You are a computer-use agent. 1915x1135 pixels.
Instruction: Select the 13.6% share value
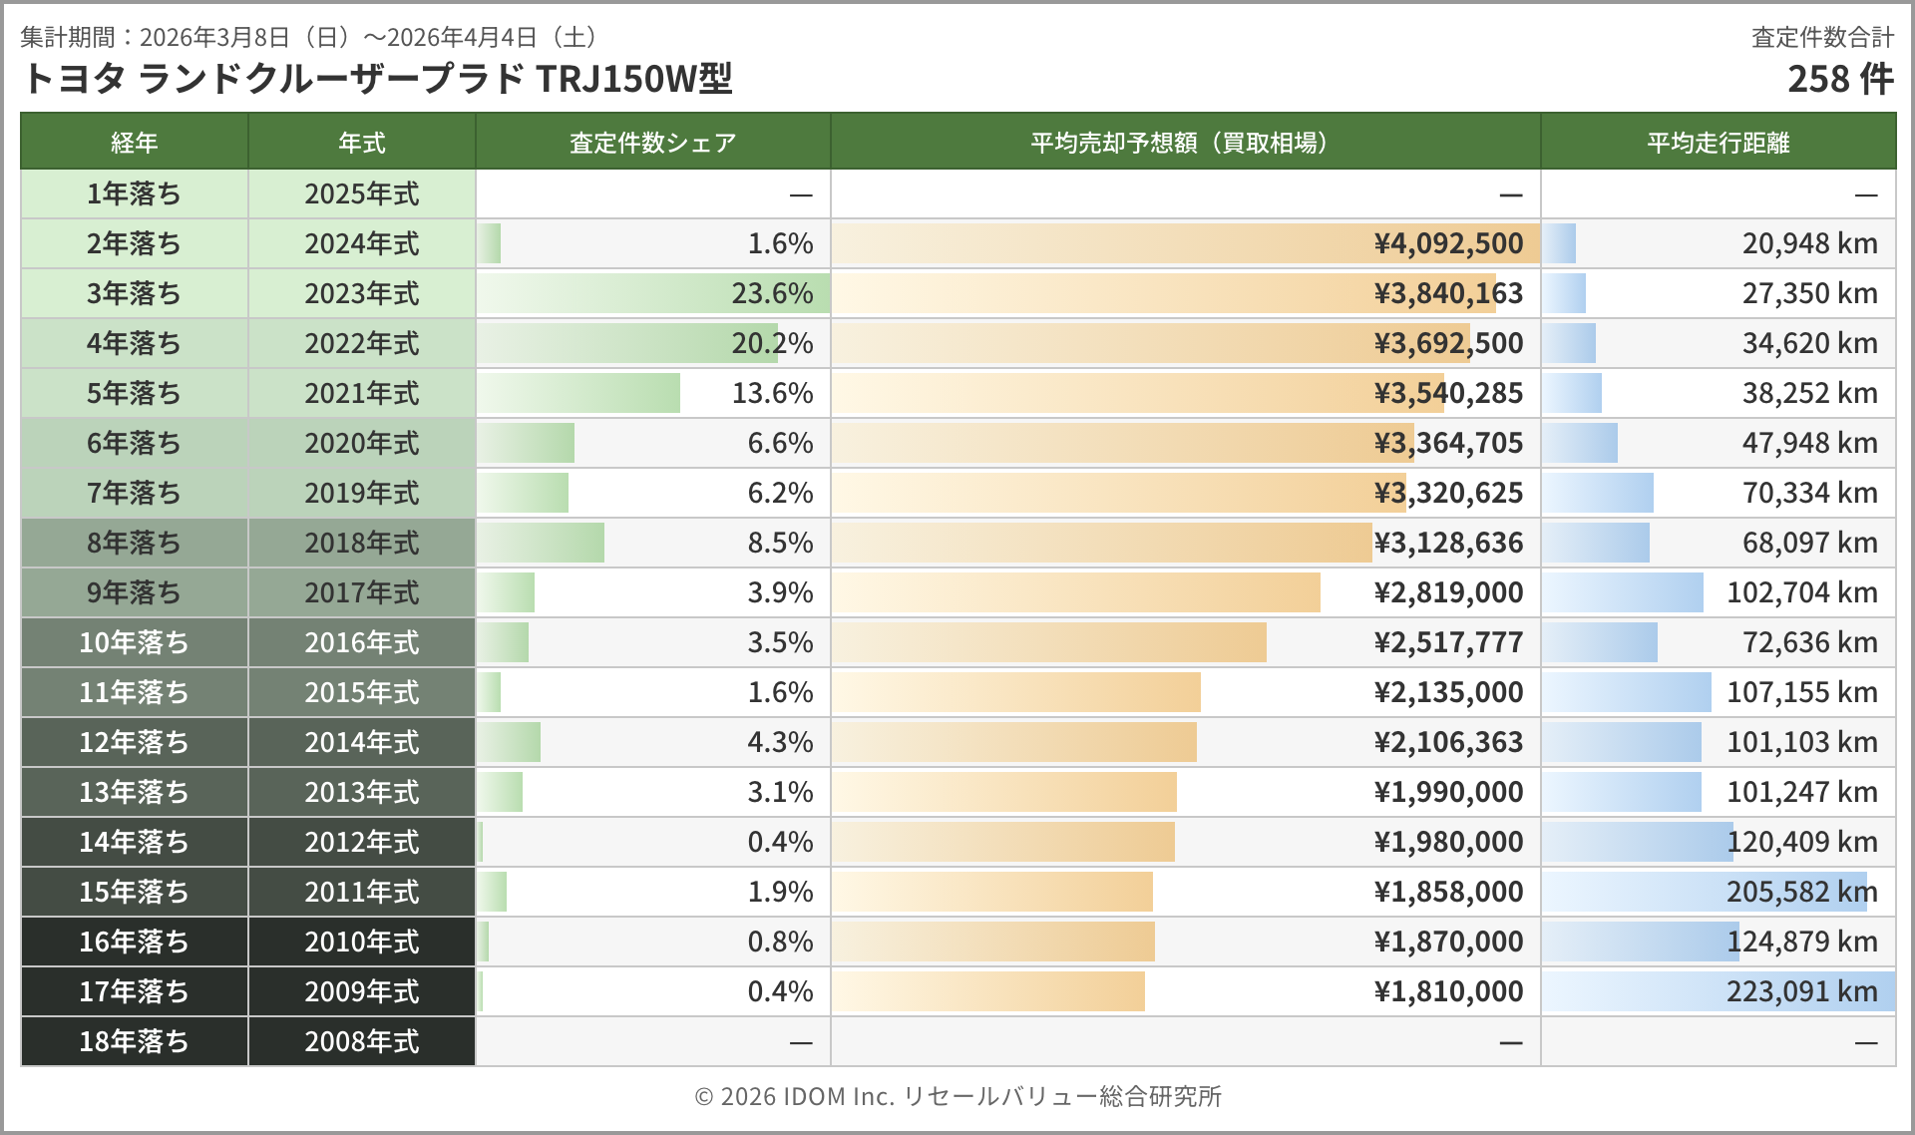[x=772, y=393]
